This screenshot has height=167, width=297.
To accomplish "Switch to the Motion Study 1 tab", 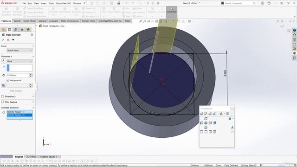I will tap(48, 157).
